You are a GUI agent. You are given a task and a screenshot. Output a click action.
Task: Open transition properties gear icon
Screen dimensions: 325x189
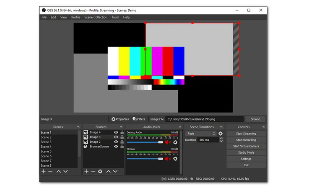point(221,134)
